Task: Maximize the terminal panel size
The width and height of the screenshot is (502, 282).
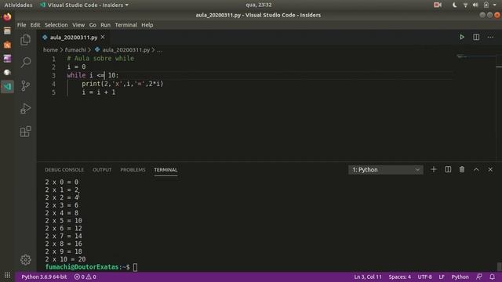Action: click(x=476, y=169)
